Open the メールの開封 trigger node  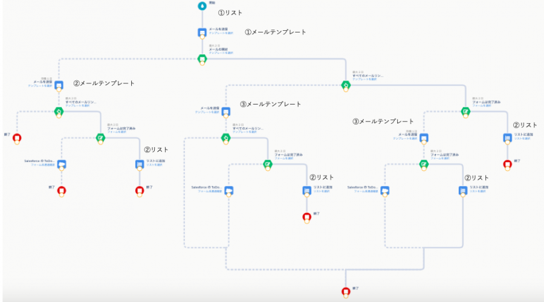pyautogui.click(x=202, y=59)
